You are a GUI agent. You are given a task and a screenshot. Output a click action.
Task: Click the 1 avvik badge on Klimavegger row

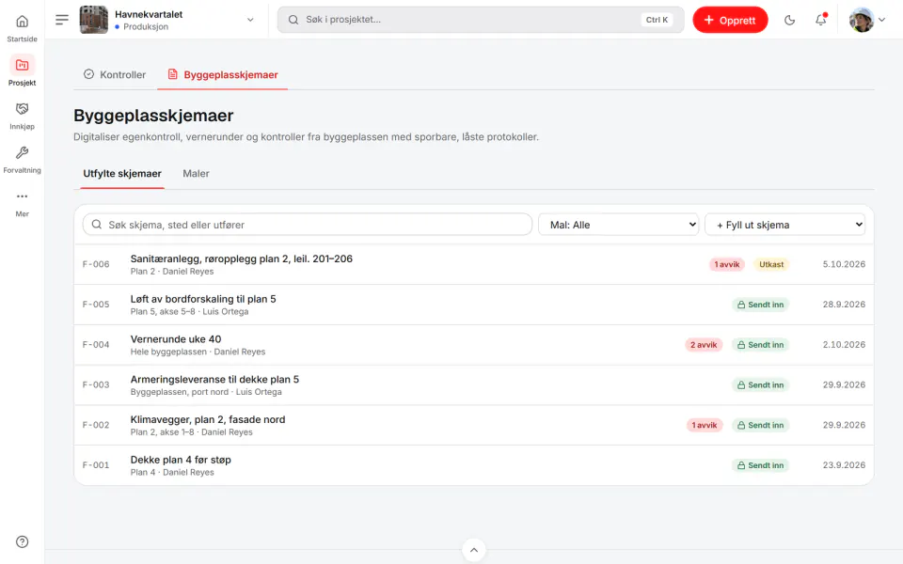[x=705, y=425]
